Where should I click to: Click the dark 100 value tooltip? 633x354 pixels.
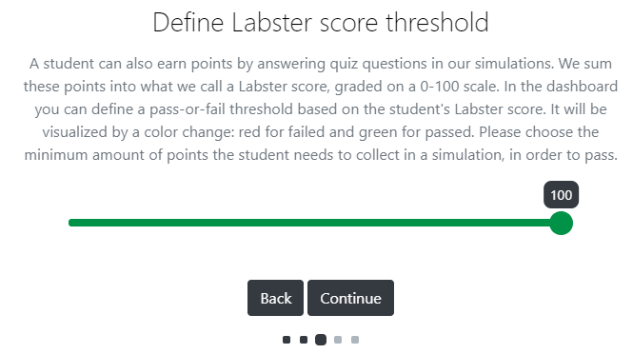coord(562,195)
